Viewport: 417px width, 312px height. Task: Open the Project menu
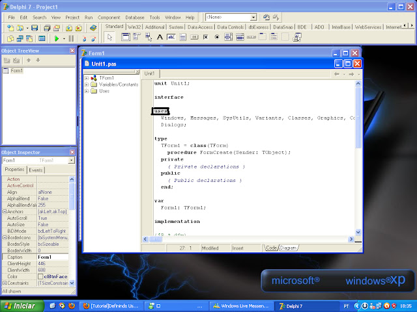click(x=72, y=18)
